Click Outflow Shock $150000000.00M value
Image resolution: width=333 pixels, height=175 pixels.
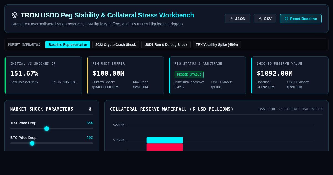click(x=105, y=87)
